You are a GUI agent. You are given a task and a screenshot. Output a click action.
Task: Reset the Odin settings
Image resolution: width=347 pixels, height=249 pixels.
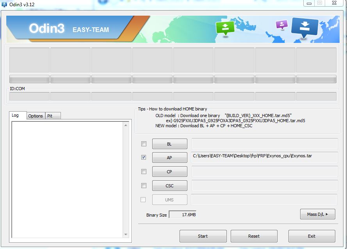[254, 236]
